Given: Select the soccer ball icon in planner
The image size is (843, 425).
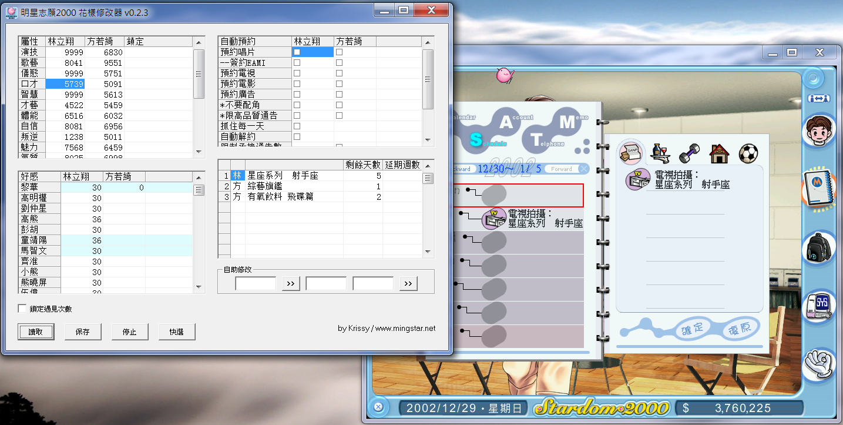Looking at the screenshot, I should (748, 153).
